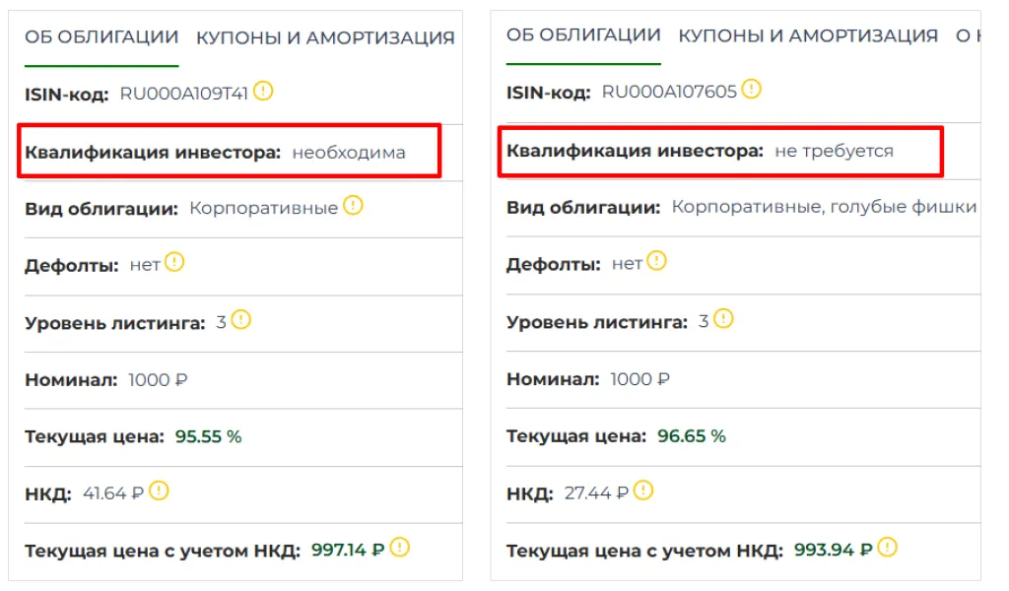1009x591 pixels.
Task: Open info icon next to standalone "Корпоративные" bond type
Action: 353,206
